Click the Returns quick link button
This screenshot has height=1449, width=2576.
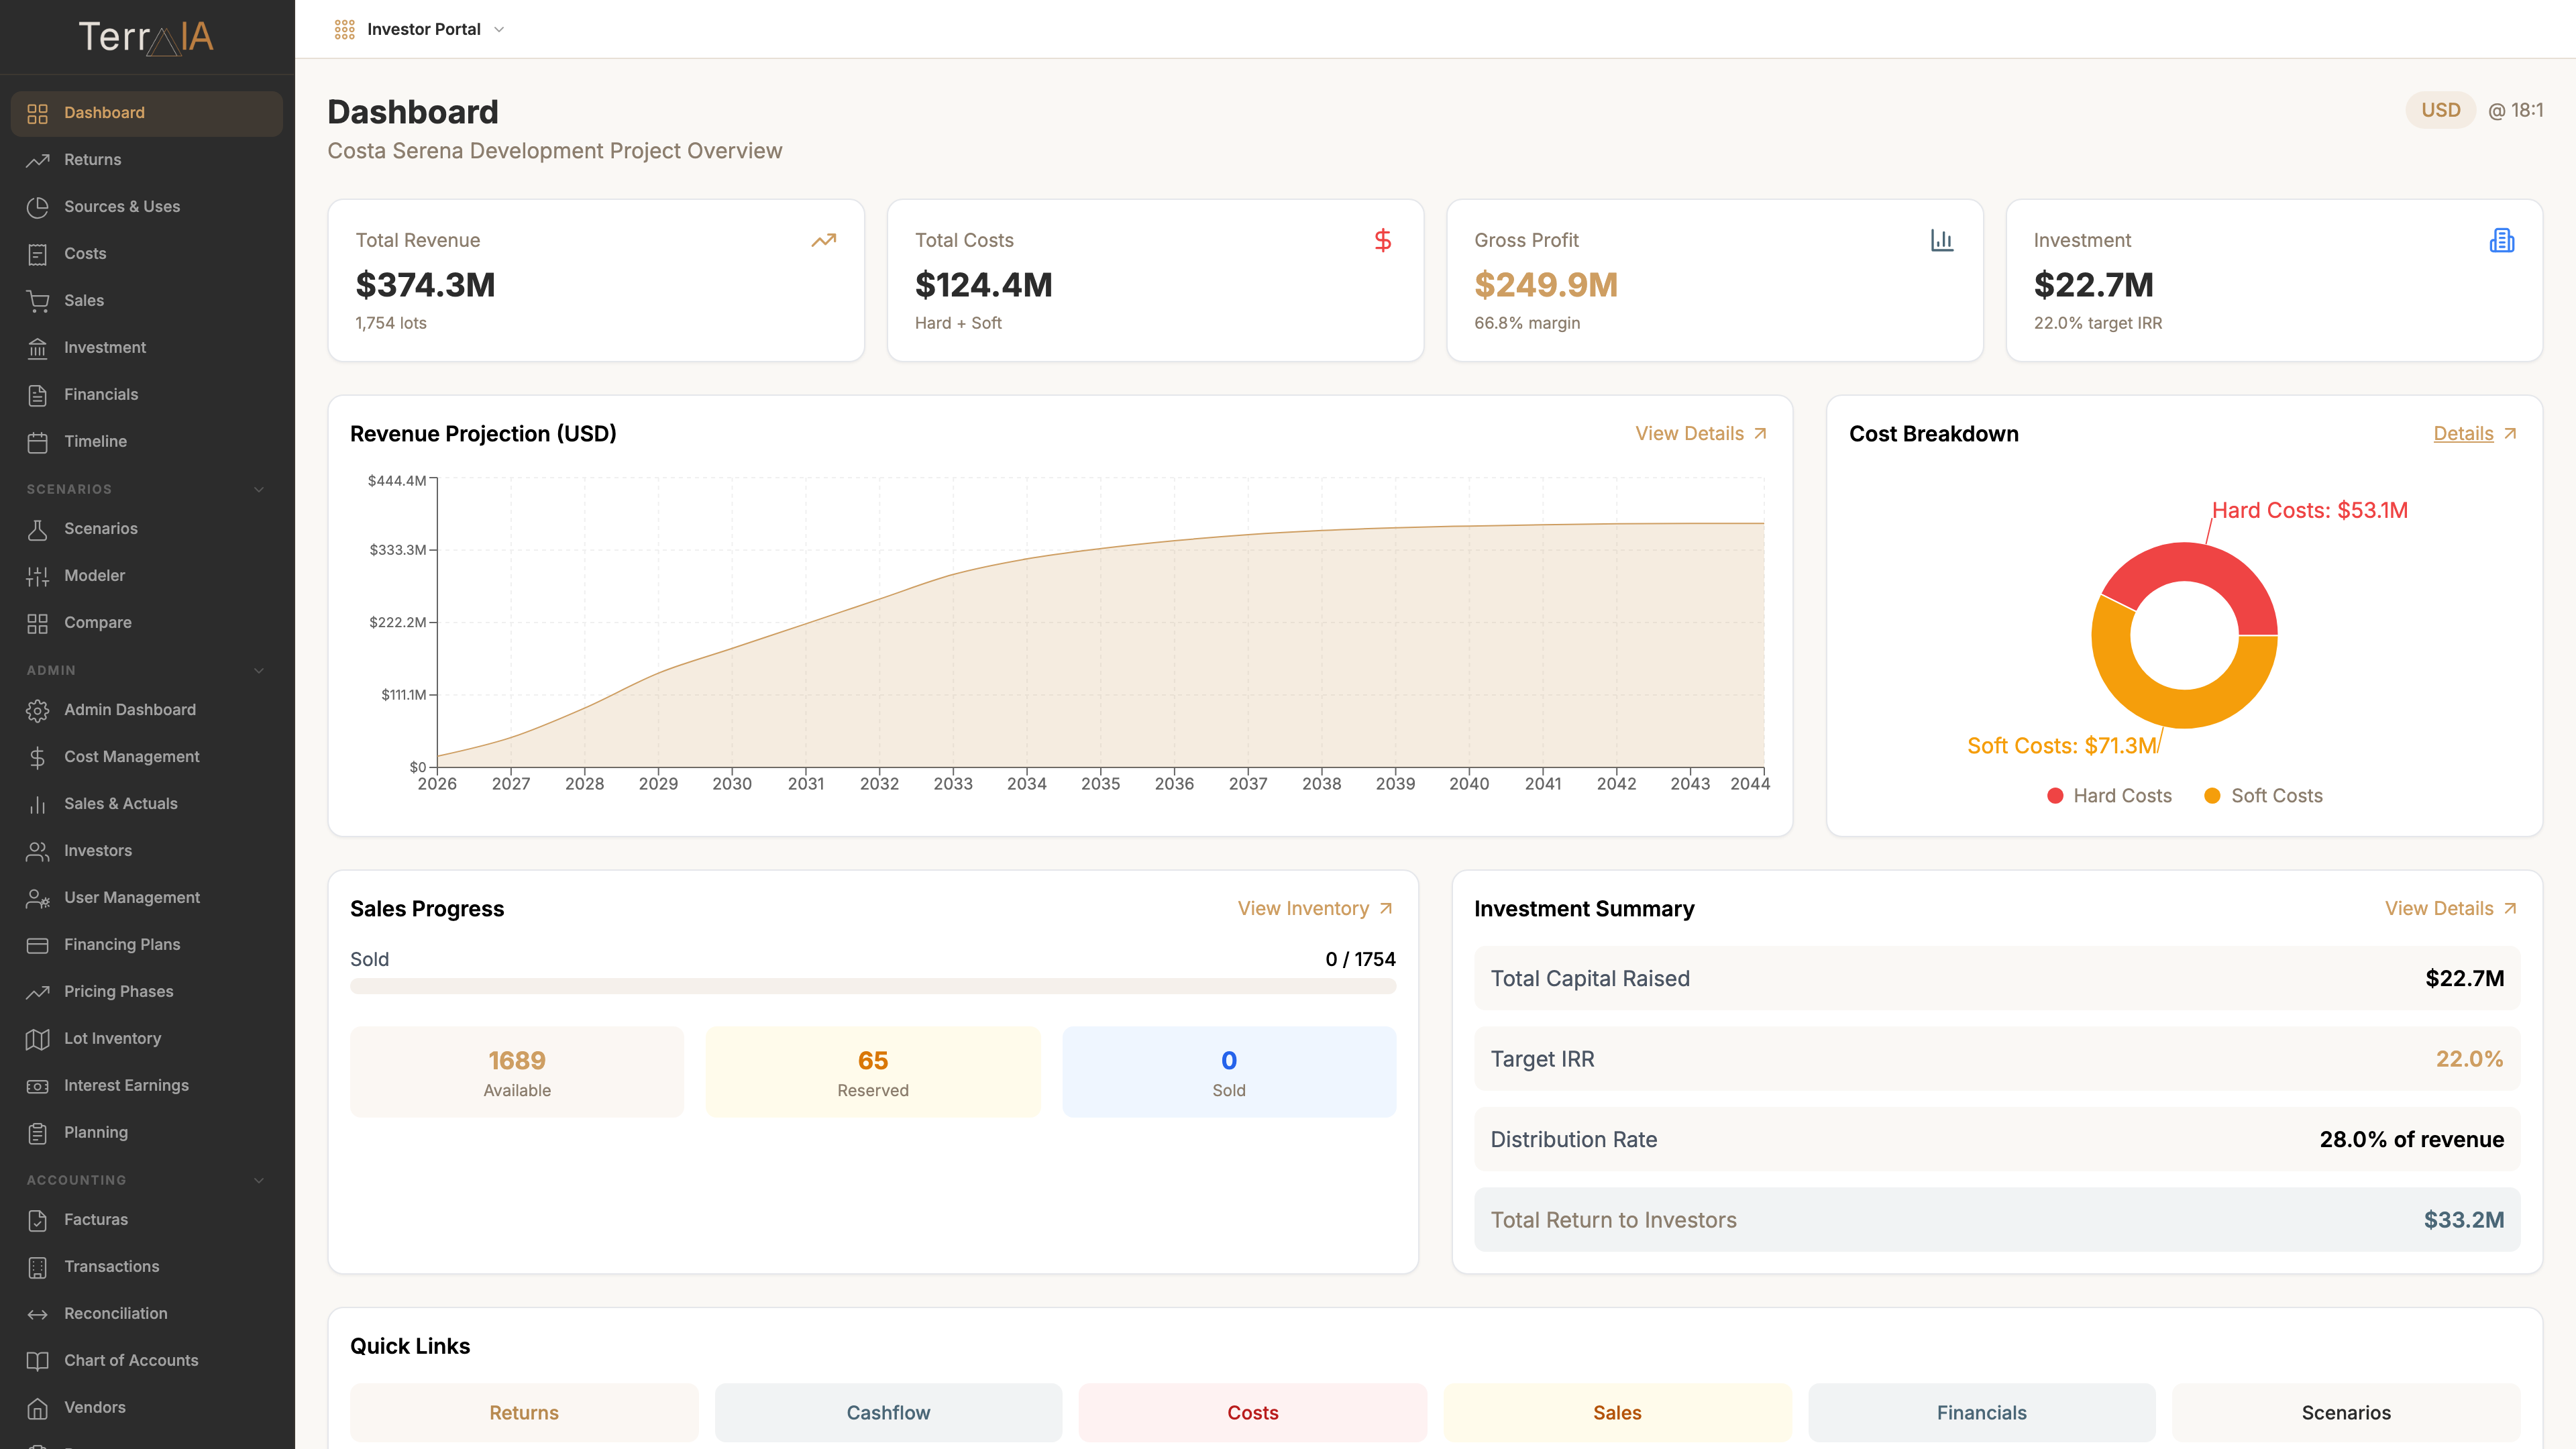(524, 1413)
